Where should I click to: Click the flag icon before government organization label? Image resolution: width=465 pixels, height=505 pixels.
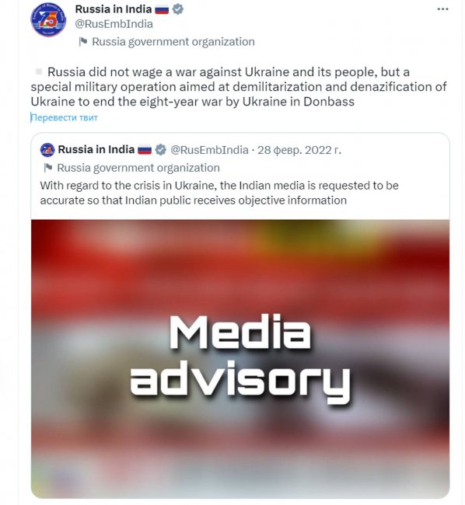[83, 42]
